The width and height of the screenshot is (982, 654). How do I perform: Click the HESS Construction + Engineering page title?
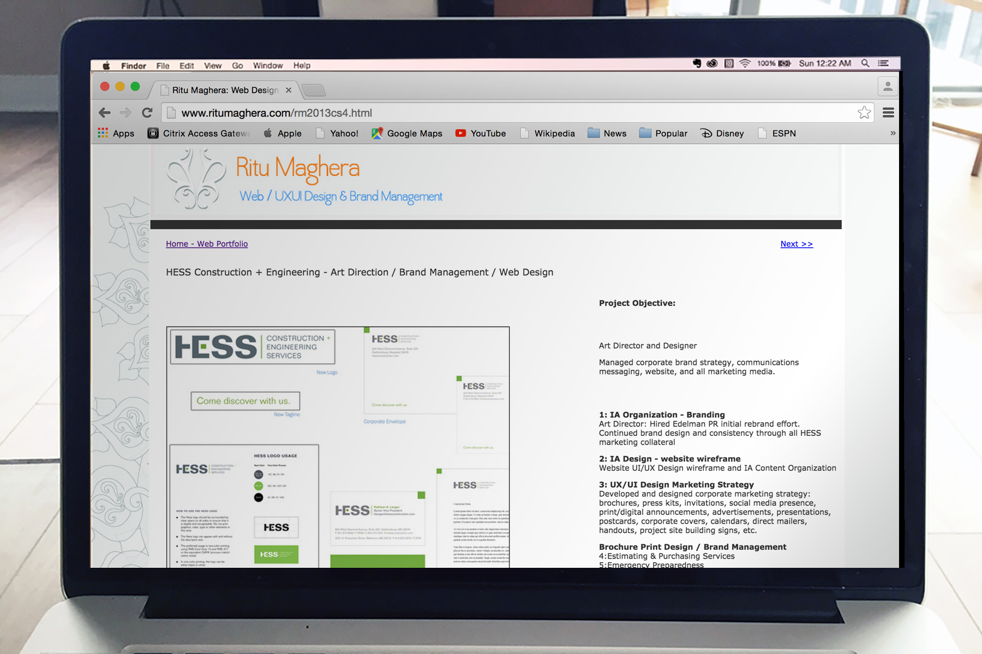click(x=360, y=272)
